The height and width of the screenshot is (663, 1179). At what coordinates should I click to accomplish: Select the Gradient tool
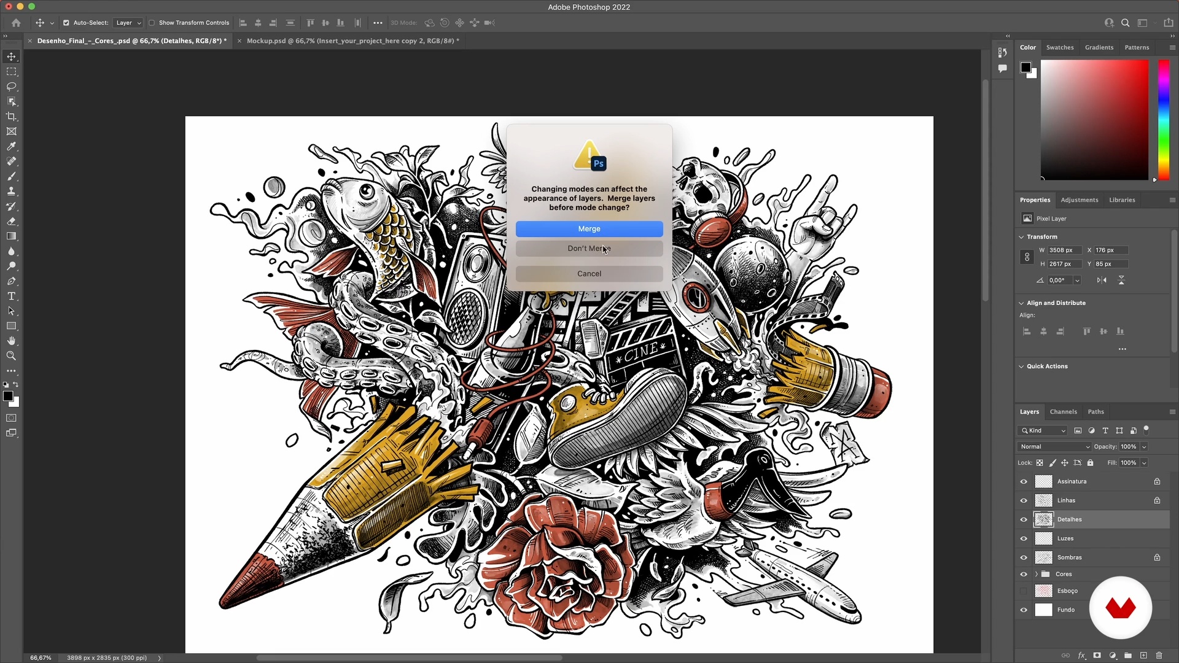pos(11,236)
